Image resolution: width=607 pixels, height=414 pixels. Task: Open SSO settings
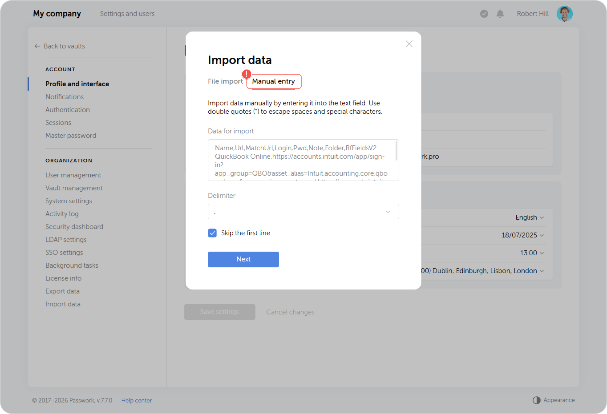pos(64,252)
